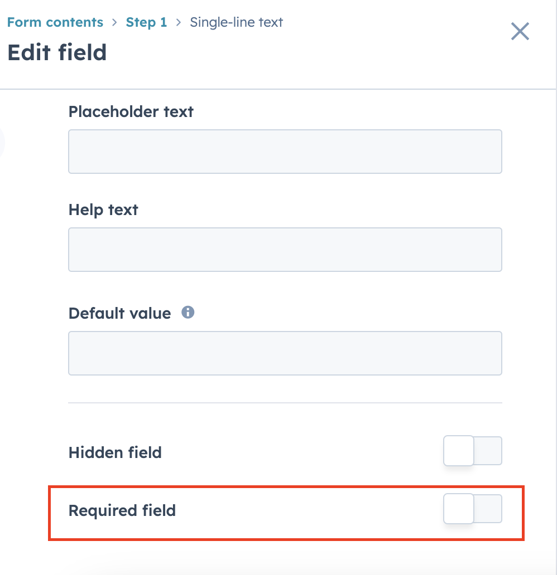Click the Default value input box
Image resolution: width=557 pixels, height=575 pixels.
click(285, 353)
